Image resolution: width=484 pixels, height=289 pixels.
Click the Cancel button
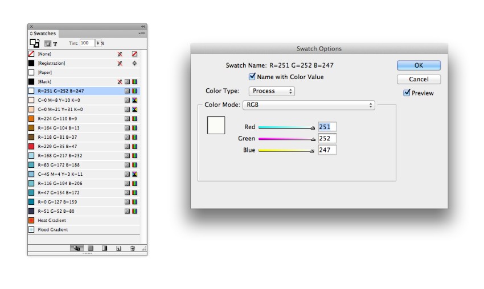pos(419,79)
